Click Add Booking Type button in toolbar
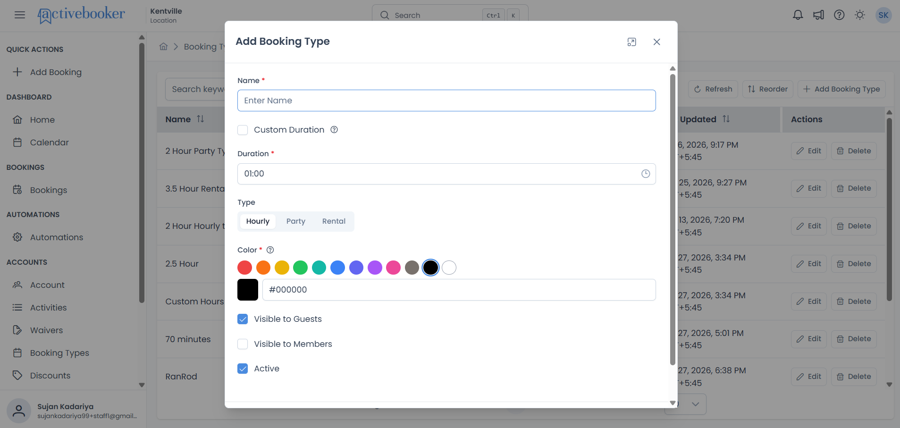 pos(841,89)
